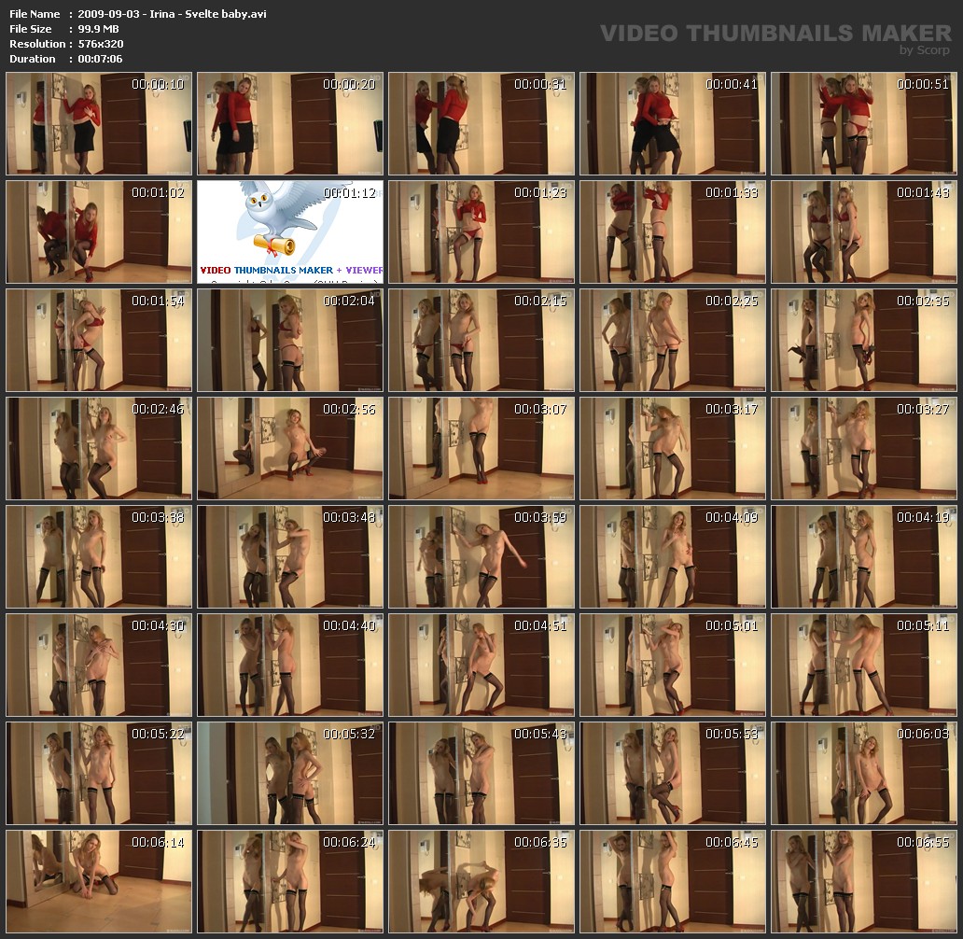Click the Resolution value 576x320
963x939 pixels.
click(x=101, y=44)
